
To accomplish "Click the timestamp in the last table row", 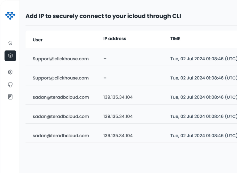I will (x=203, y=135).
